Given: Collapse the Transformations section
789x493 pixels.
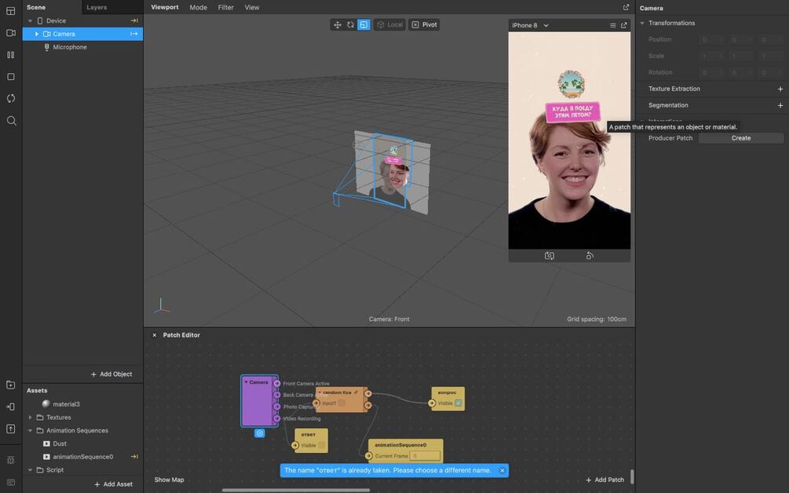Looking at the screenshot, I should 642,23.
